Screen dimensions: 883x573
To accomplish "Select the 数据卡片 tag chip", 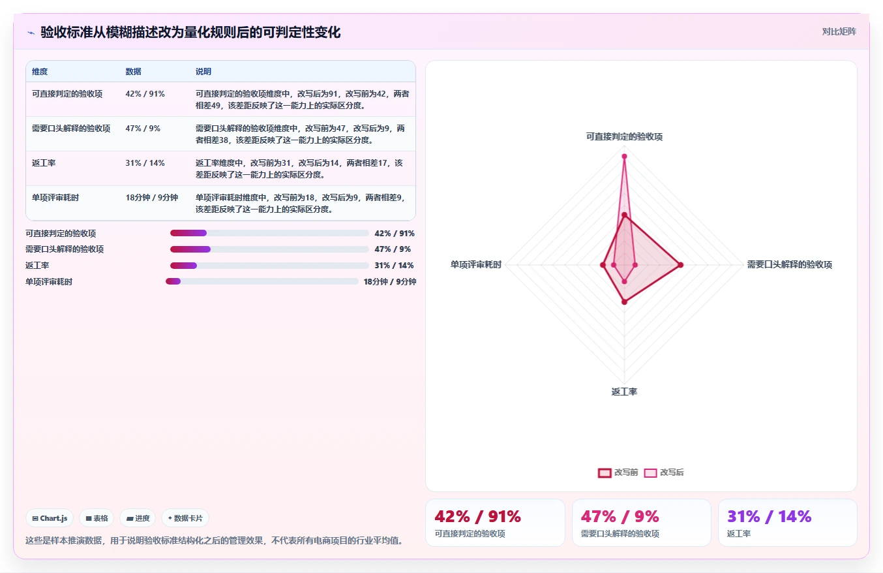I will pyautogui.click(x=185, y=518).
